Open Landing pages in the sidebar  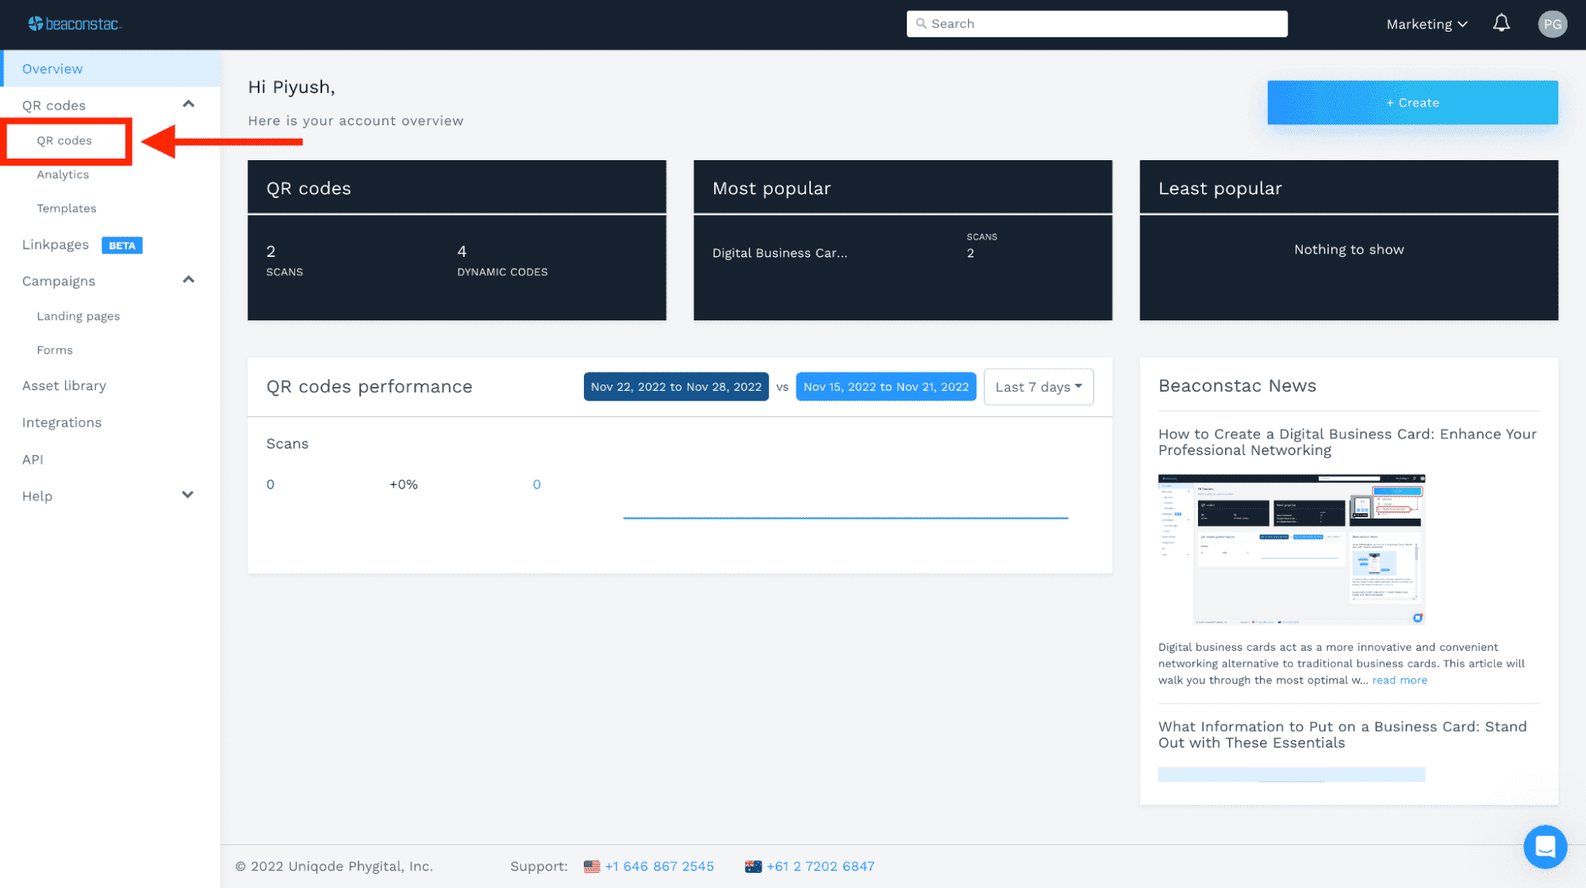79,316
